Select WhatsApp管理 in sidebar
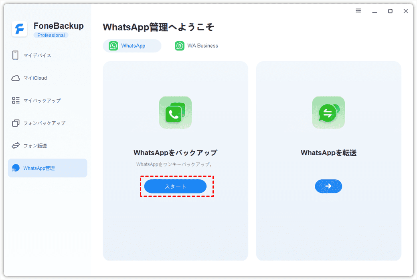Image resolution: width=417 pixels, height=280 pixels. click(47, 168)
